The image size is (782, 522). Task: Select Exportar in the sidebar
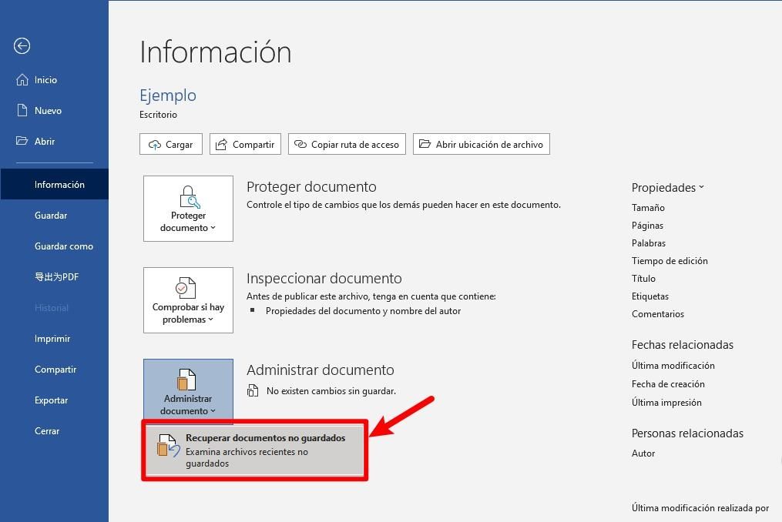coord(52,400)
